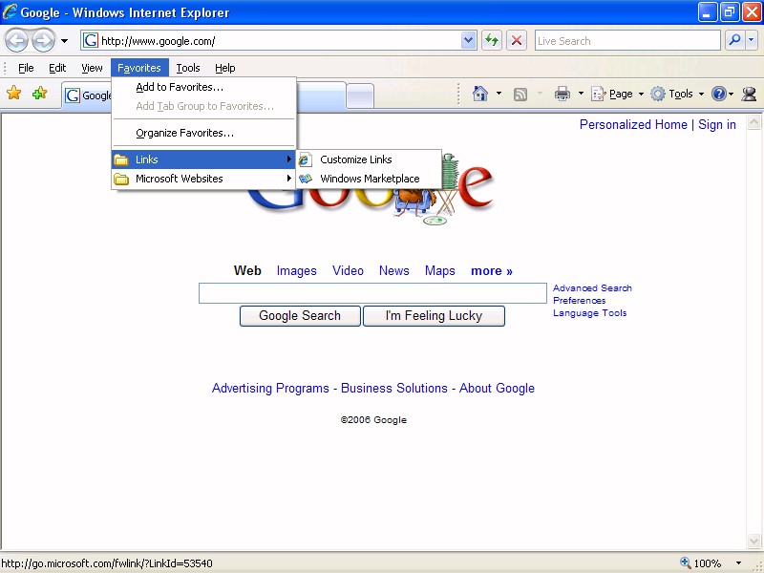Click the more » link
764x573 pixels.
[x=491, y=271]
